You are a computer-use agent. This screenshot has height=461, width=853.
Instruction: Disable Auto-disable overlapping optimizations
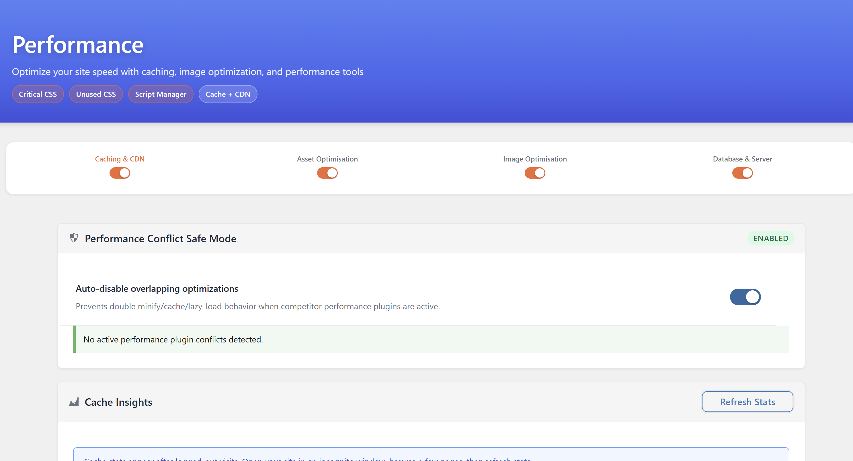[745, 297]
